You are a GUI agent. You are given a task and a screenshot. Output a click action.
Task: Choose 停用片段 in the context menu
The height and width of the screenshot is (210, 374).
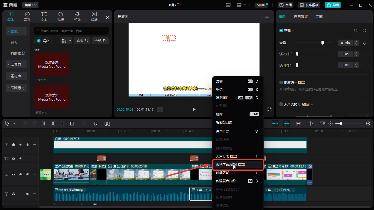pyautogui.click(x=238, y=132)
